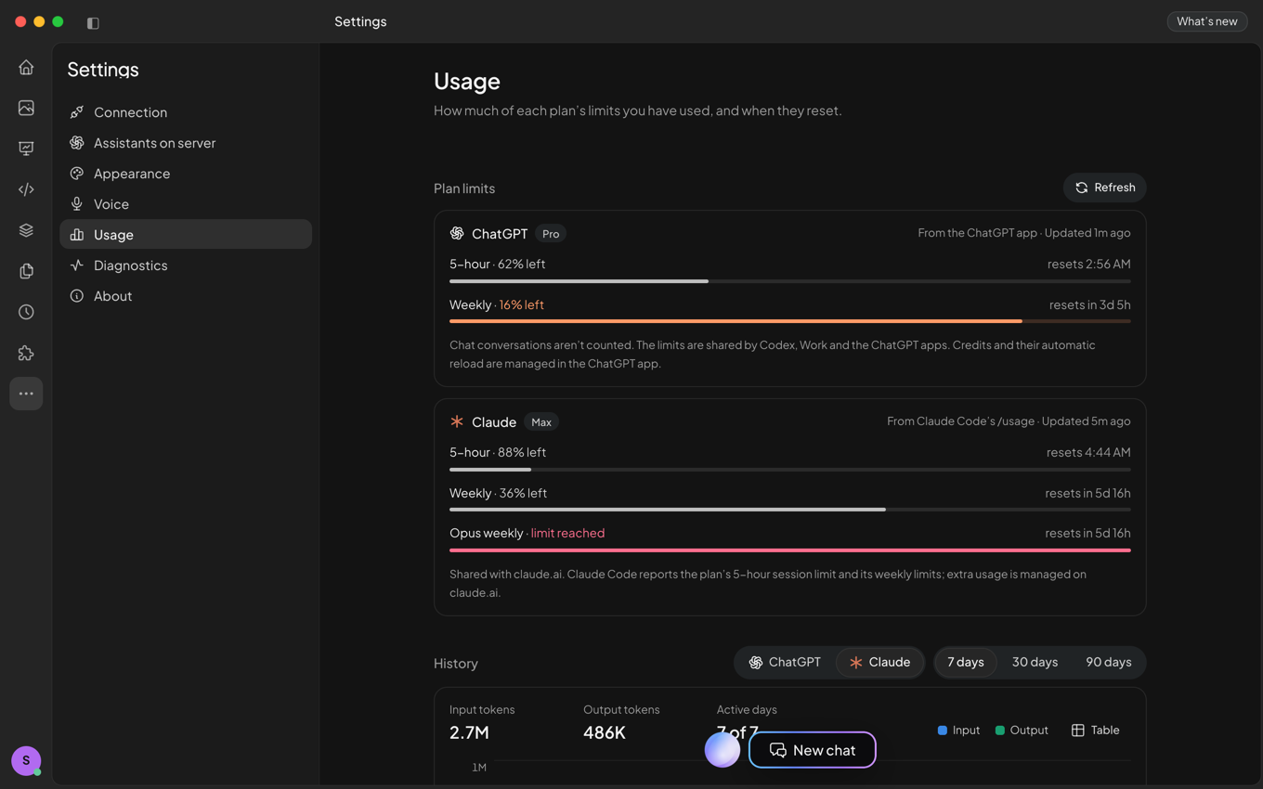This screenshot has height=789, width=1263.
Task: Click the green Output legend swatch
Action: [x=999, y=731]
